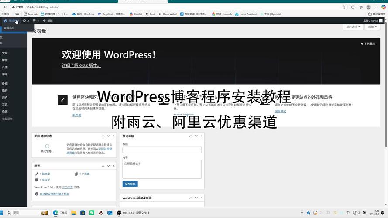Open the 工具 tools menu
Image resolution: width=388 pixels, height=218 pixels.
pos(5,105)
